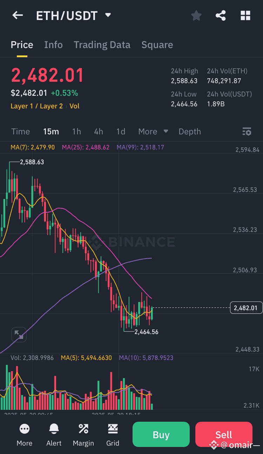Tap the 2.31K volume axis label

pos(251,406)
